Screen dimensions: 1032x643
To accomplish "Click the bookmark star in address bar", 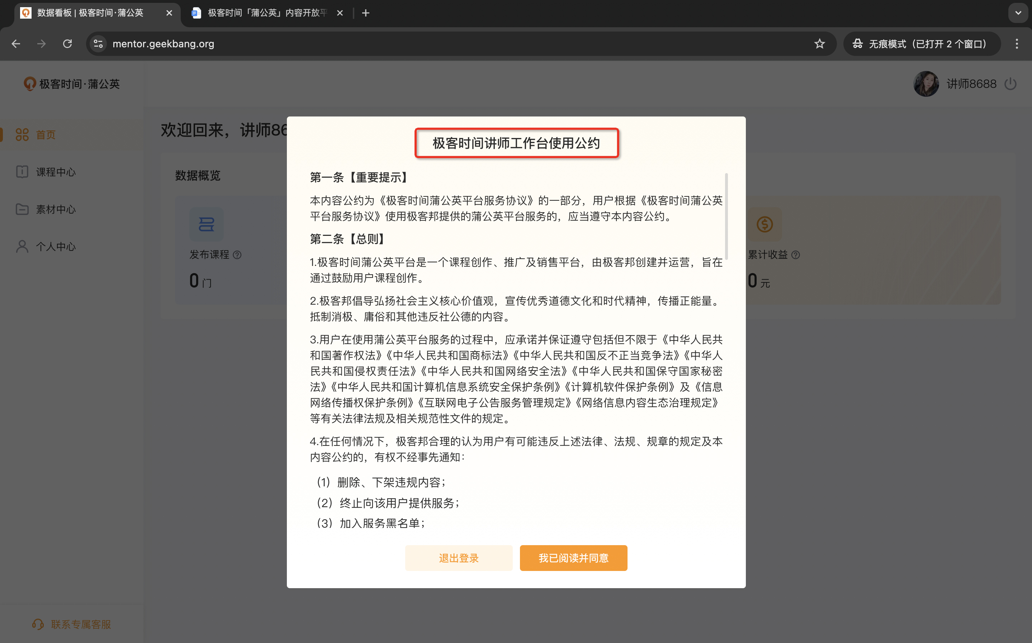I will coord(819,44).
